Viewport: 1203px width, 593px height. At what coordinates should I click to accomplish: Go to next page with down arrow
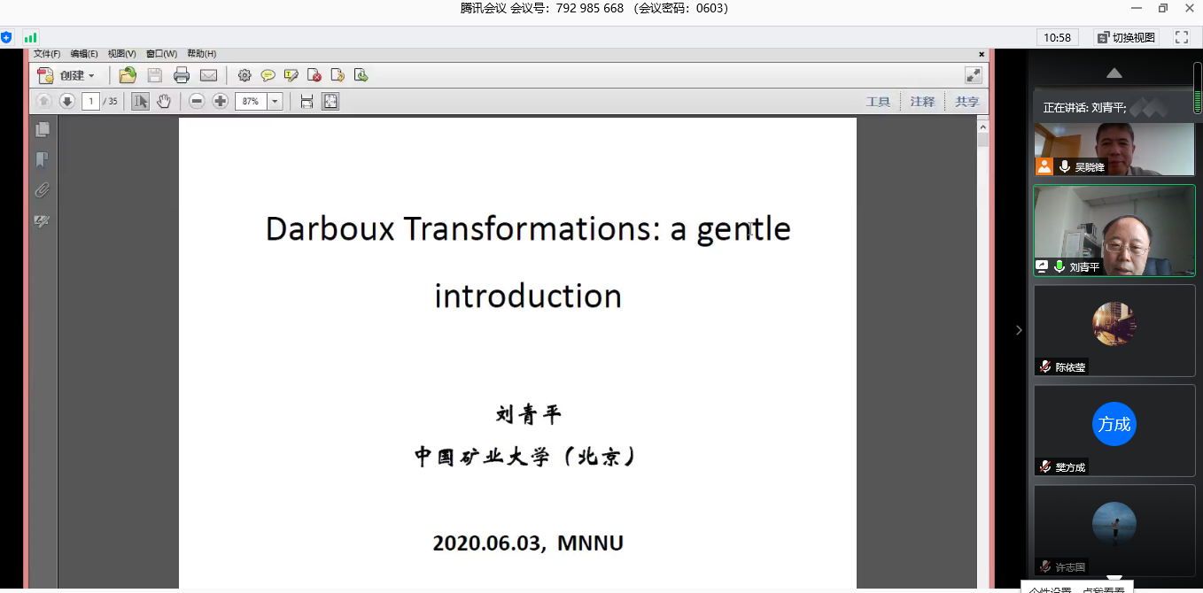click(x=66, y=102)
